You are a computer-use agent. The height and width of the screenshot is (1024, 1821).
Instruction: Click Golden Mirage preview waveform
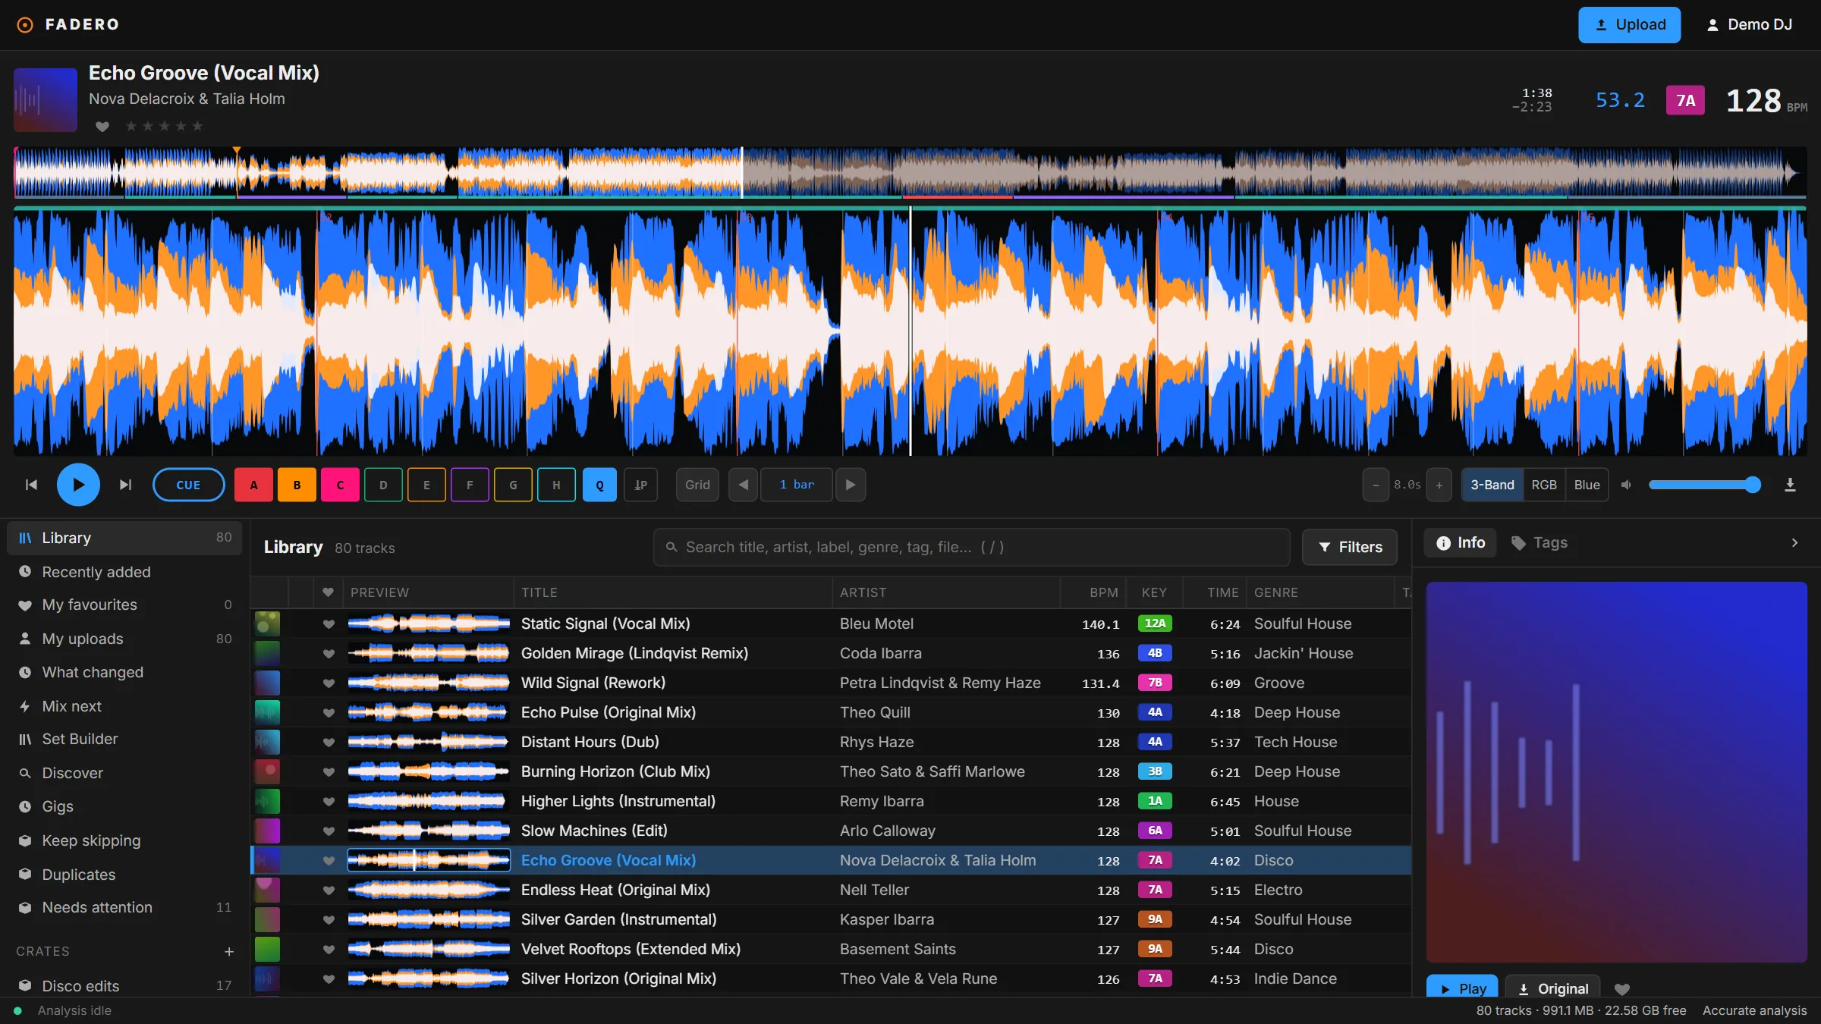[x=429, y=653]
